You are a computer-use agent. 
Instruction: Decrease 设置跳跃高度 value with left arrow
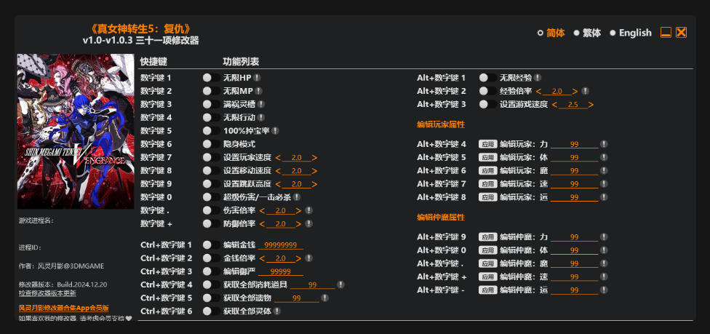point(278,184)
